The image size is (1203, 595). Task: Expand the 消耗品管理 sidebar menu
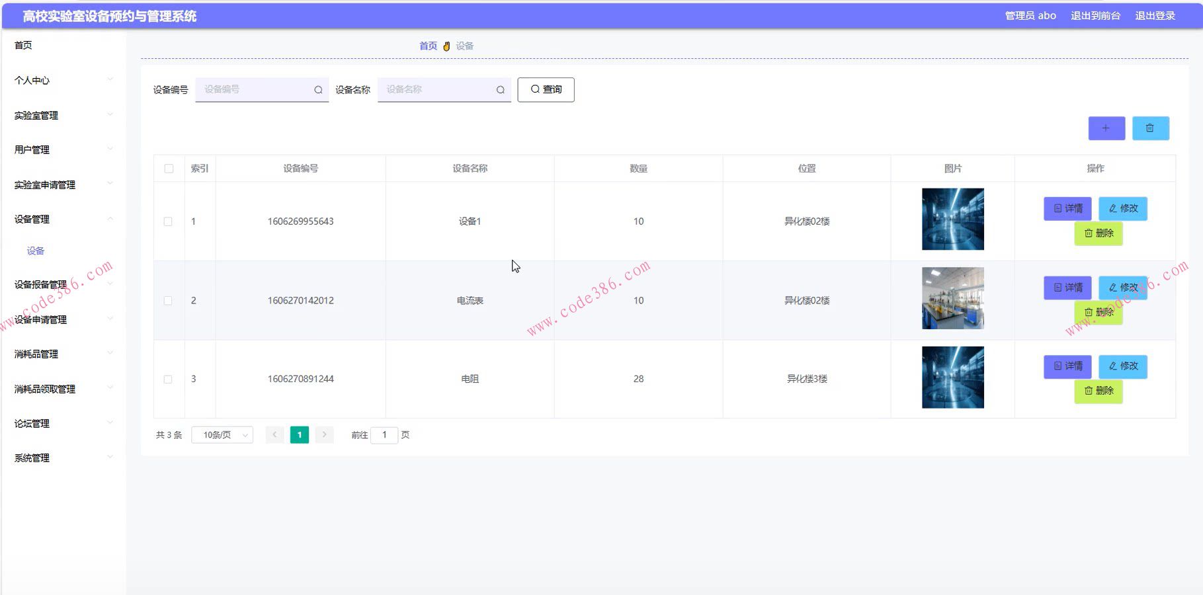(x=63, y=354)
